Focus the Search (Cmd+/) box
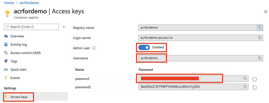Screen dimensions: 269x103 [x=31, y=27]
